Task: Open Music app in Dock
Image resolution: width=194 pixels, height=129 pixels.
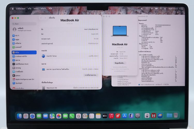Action: pos(111,116)
